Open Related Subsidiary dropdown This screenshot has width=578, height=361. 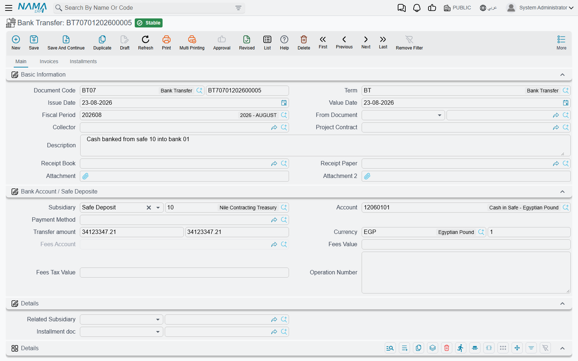pyautogui.click(x=158, y=319)
